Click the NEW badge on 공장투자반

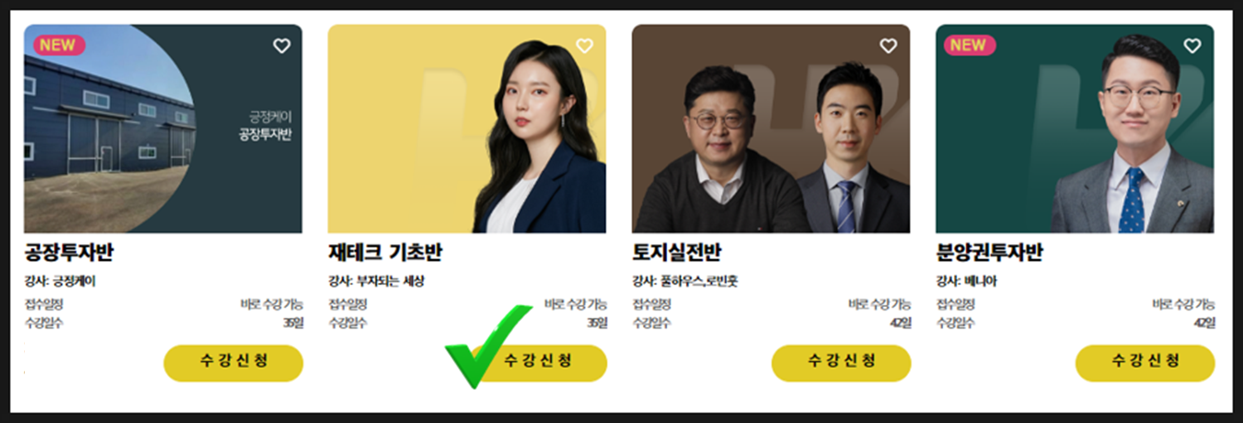(59, 46)
